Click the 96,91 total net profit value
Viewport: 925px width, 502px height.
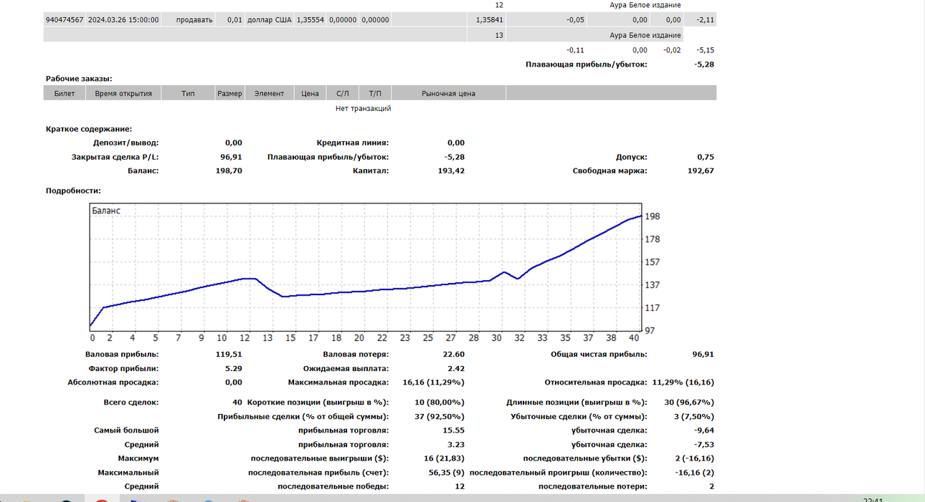(x=701, y=354)
